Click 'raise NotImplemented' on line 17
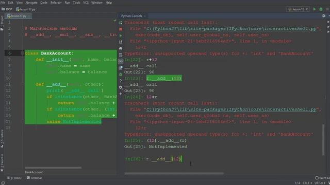This screenshot has width=330, height=185. [x=74, y=122]
